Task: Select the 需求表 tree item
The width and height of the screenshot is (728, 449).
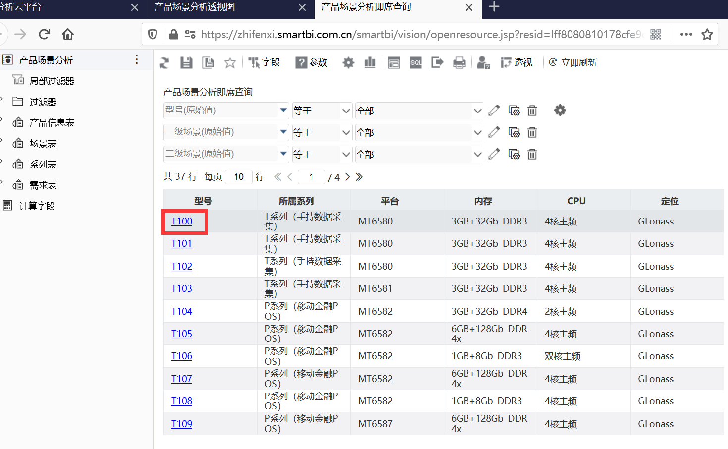Action: coord(43,185)
